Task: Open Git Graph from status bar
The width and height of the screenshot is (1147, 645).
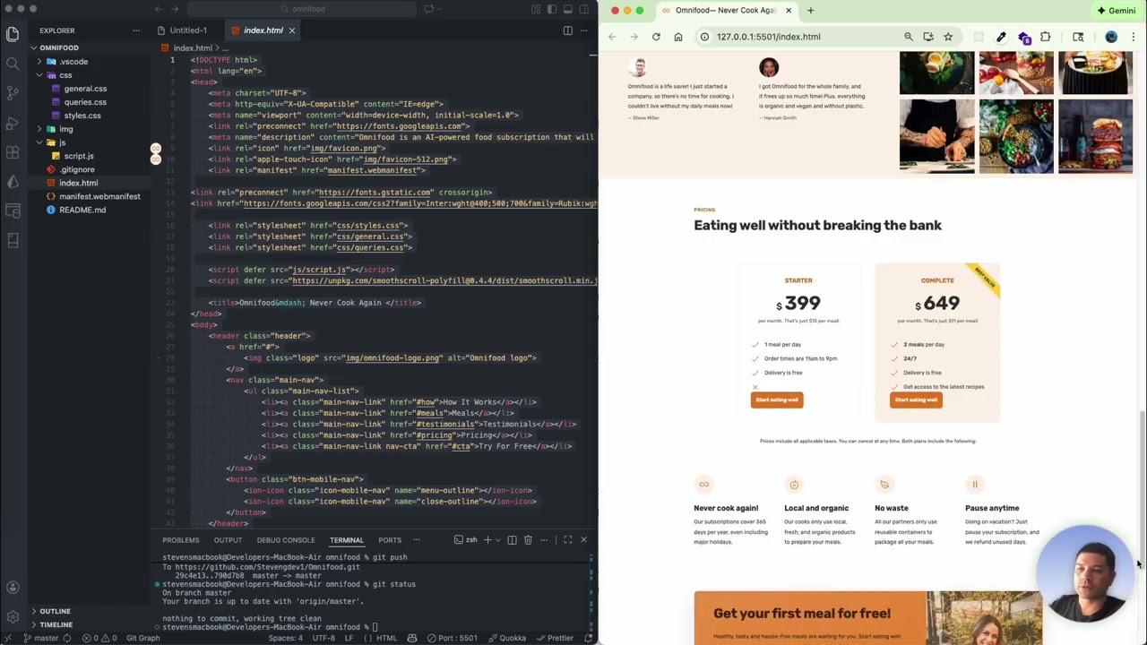Action: (x=142, y=639)
